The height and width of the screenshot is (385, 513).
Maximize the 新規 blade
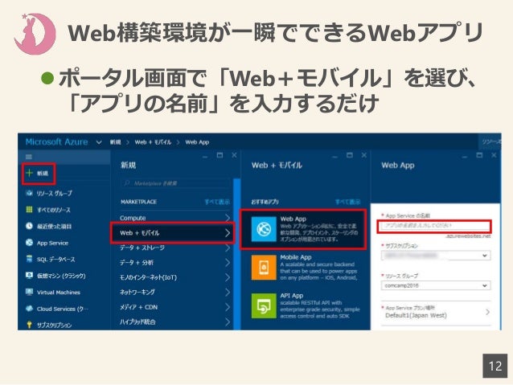tap(220, 155)
